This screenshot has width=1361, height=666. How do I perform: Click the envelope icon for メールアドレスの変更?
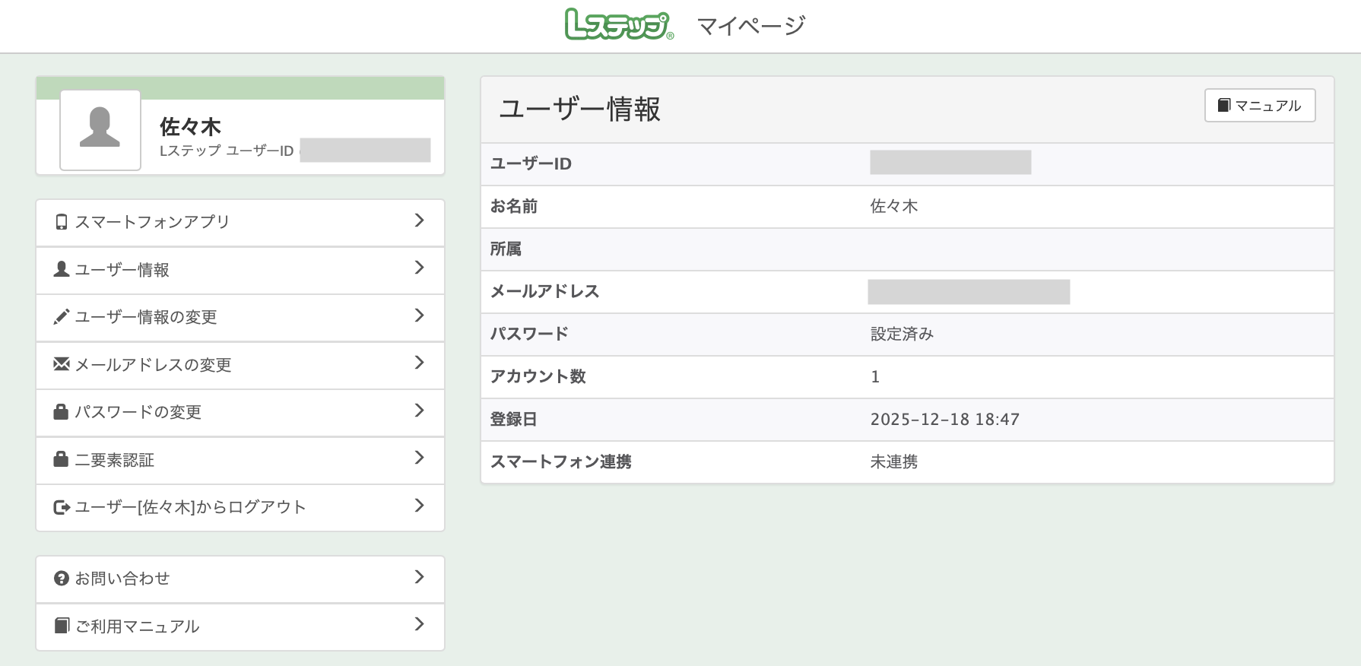pyautogui.click(x=61, y=363)
